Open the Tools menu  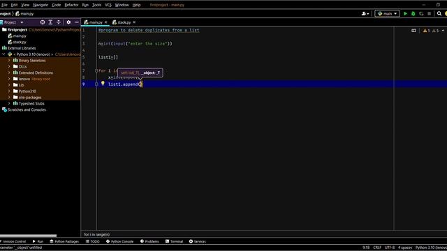[x=96, y=5]
